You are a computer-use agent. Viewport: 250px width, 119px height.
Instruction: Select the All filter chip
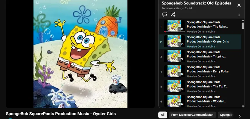[x=162, y=115]
